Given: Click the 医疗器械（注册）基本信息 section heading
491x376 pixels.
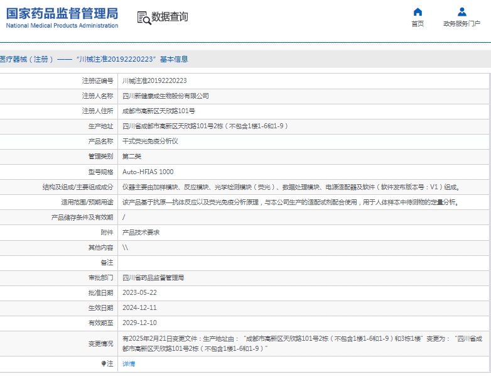Looking at the screenshot, I should (94, 59).
